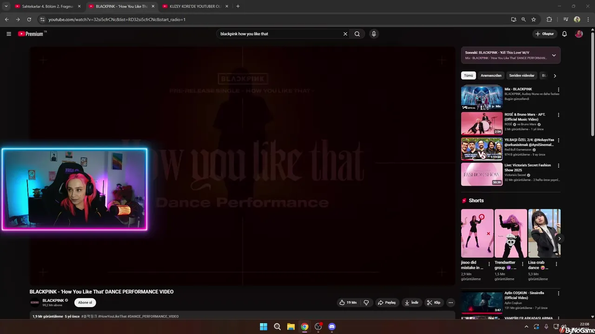
Task: Clear the search box text
Action: (x=345, y=34)
